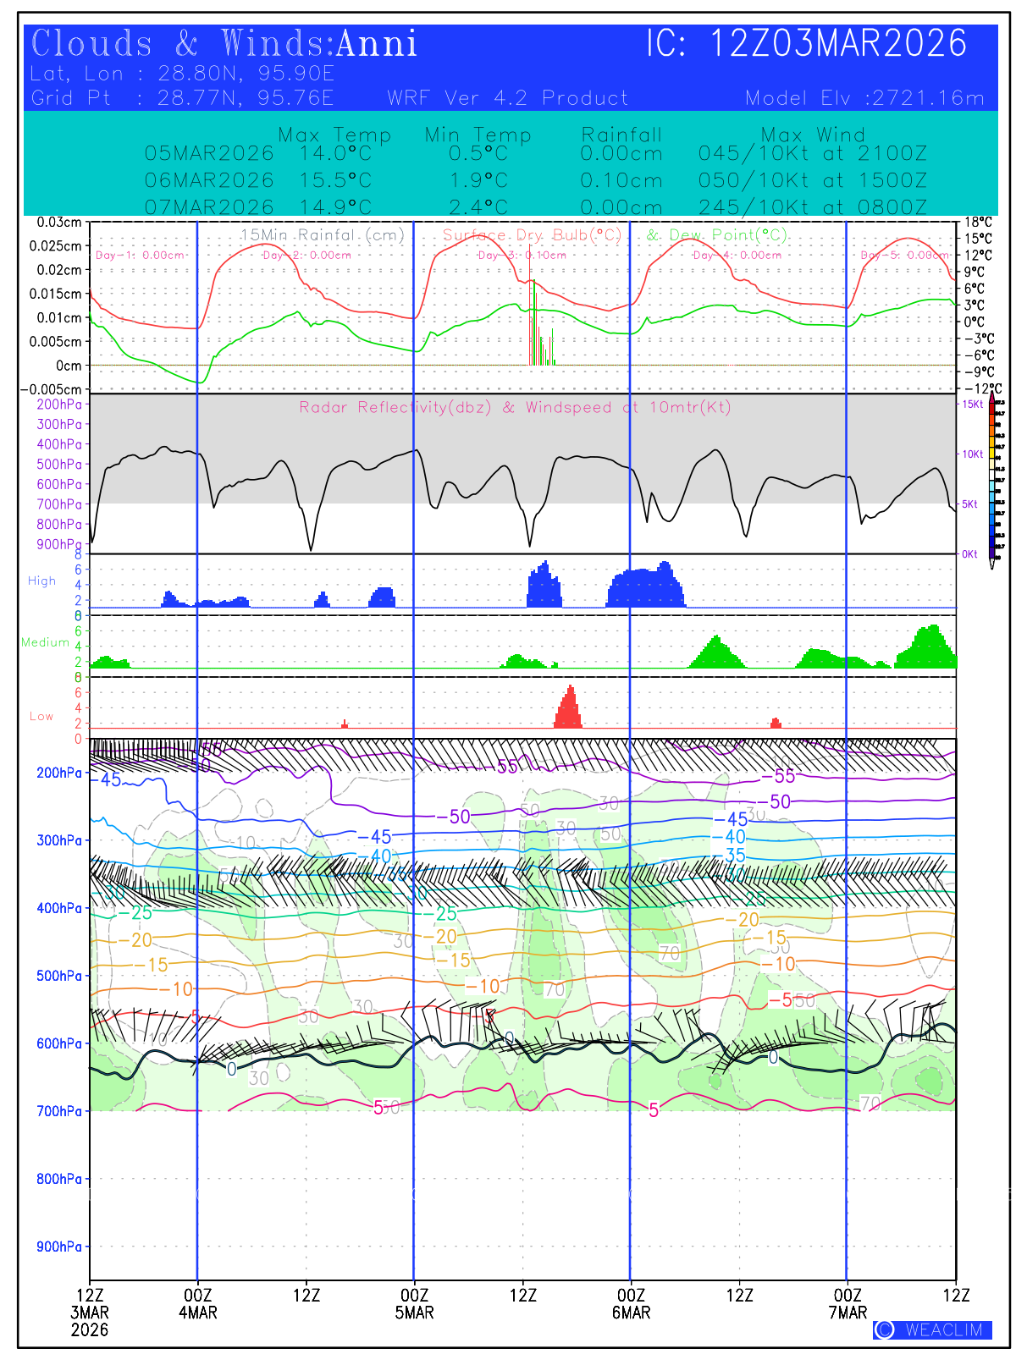
Task: Click the Dew Point legend label
Action: [717, 234]
